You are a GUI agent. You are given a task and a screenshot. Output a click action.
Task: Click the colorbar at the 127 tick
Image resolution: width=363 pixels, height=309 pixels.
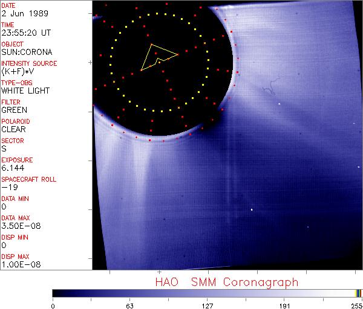click(x=207, y=293)
